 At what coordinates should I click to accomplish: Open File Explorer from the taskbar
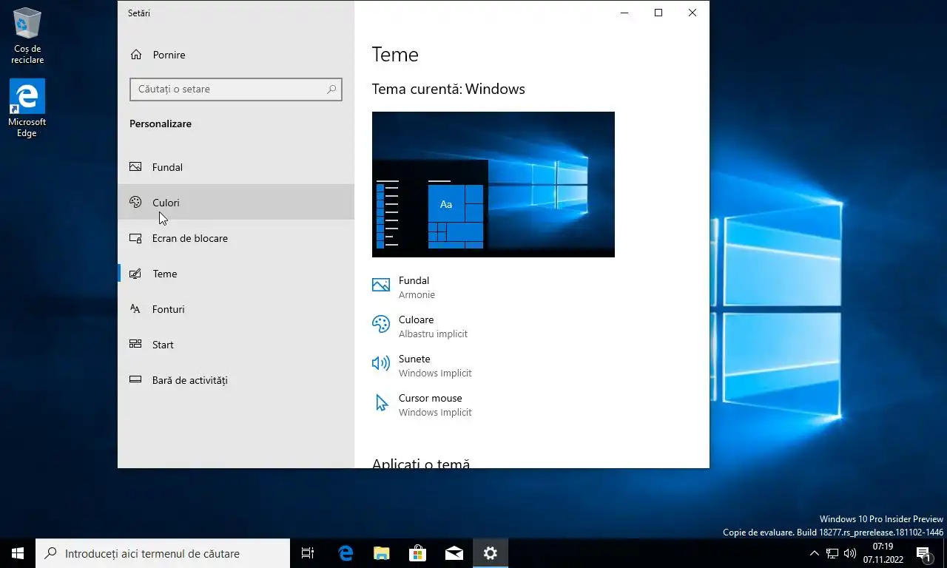[381, 553]
